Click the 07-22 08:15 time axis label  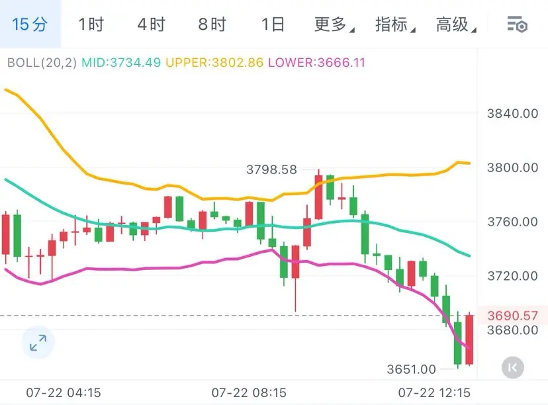[x=249, y=392]
